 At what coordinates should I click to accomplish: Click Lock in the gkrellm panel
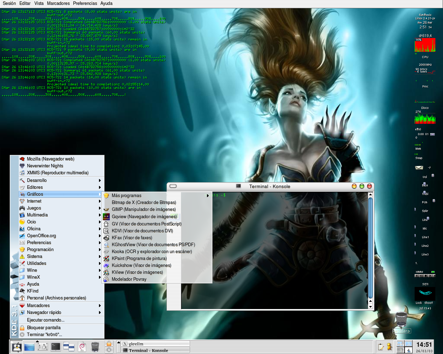click(x=419, y=303)
